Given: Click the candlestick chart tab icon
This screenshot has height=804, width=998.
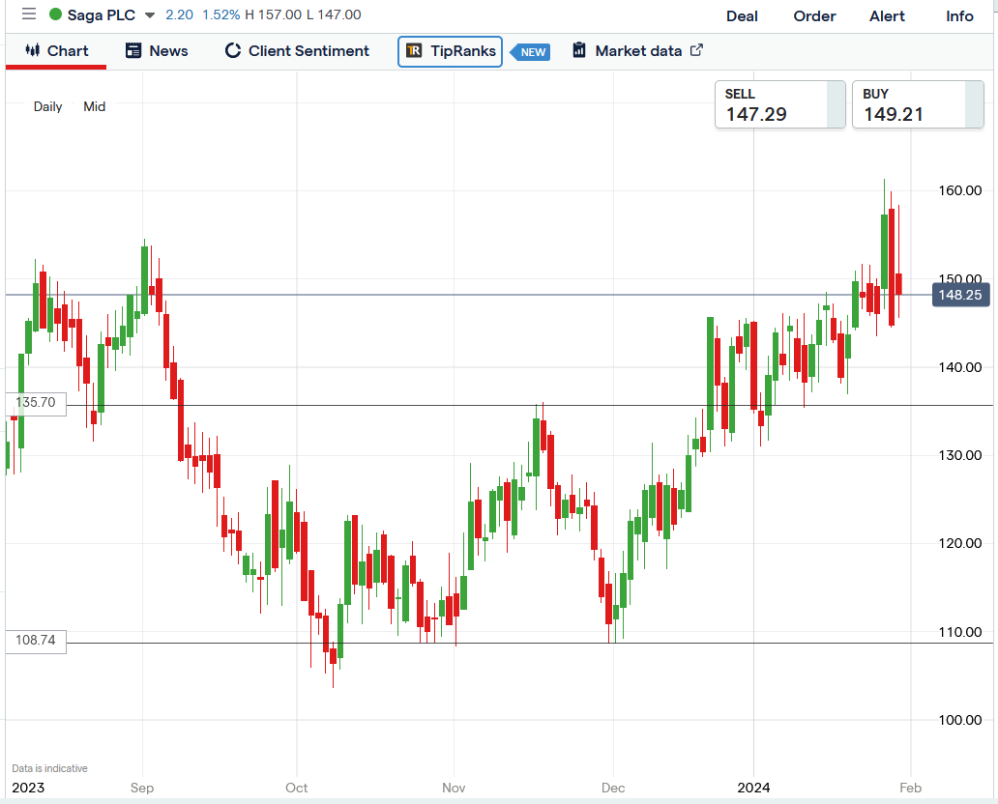Looking at the screenshot, I should 33,50.
